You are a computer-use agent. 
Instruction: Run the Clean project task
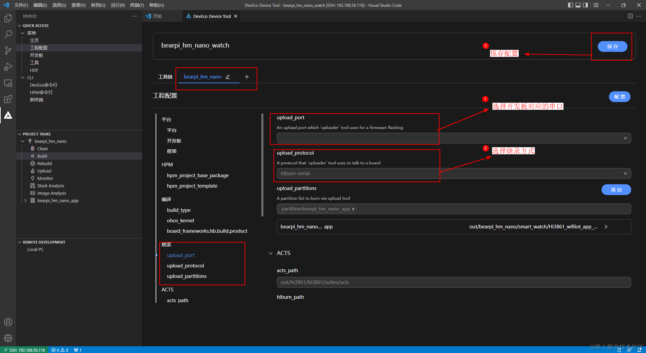pos(42,149)
